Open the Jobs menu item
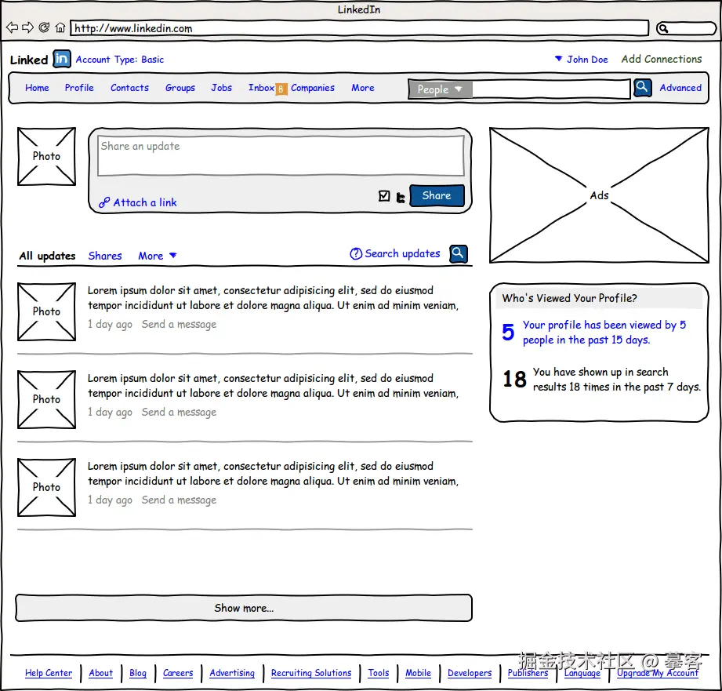 click(222, 88)
